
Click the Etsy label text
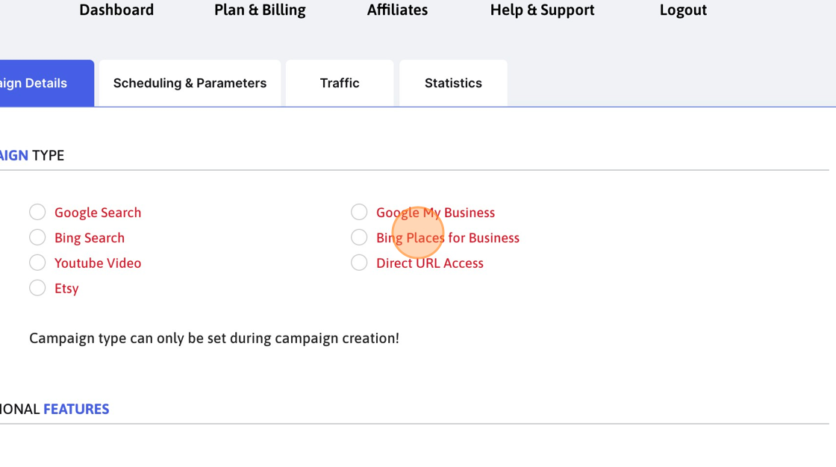[x=66, y=289]
